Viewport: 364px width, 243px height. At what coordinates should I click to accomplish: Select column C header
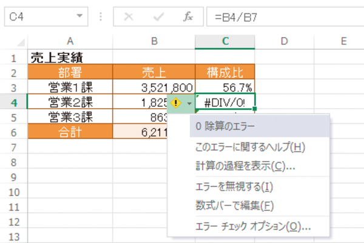[x=225, y=41]
